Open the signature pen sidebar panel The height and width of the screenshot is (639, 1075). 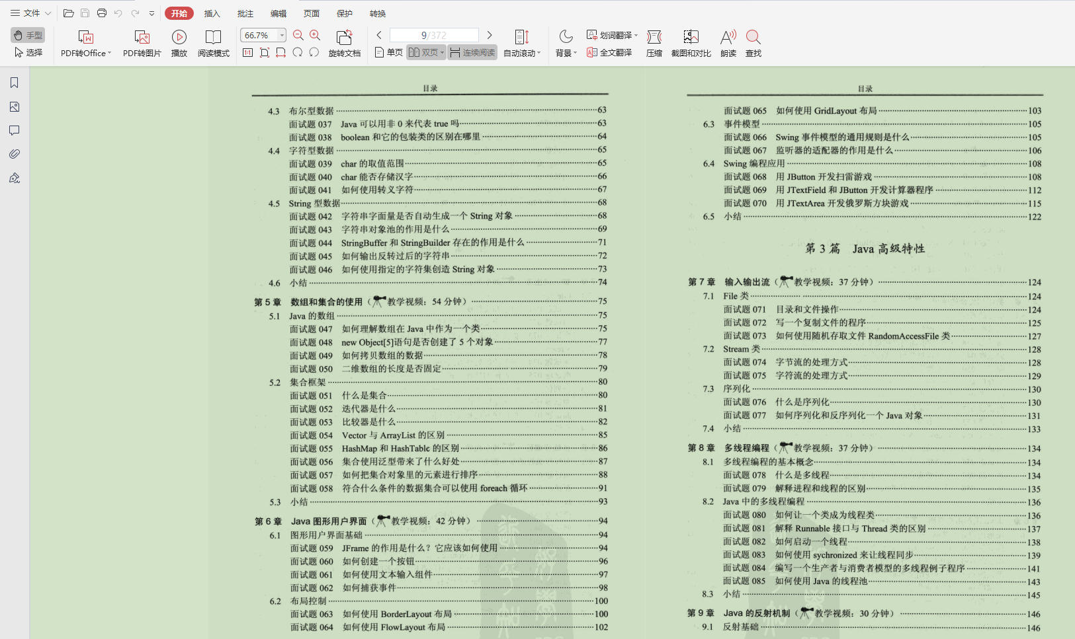pyautogui.click(x=15, y=178)
